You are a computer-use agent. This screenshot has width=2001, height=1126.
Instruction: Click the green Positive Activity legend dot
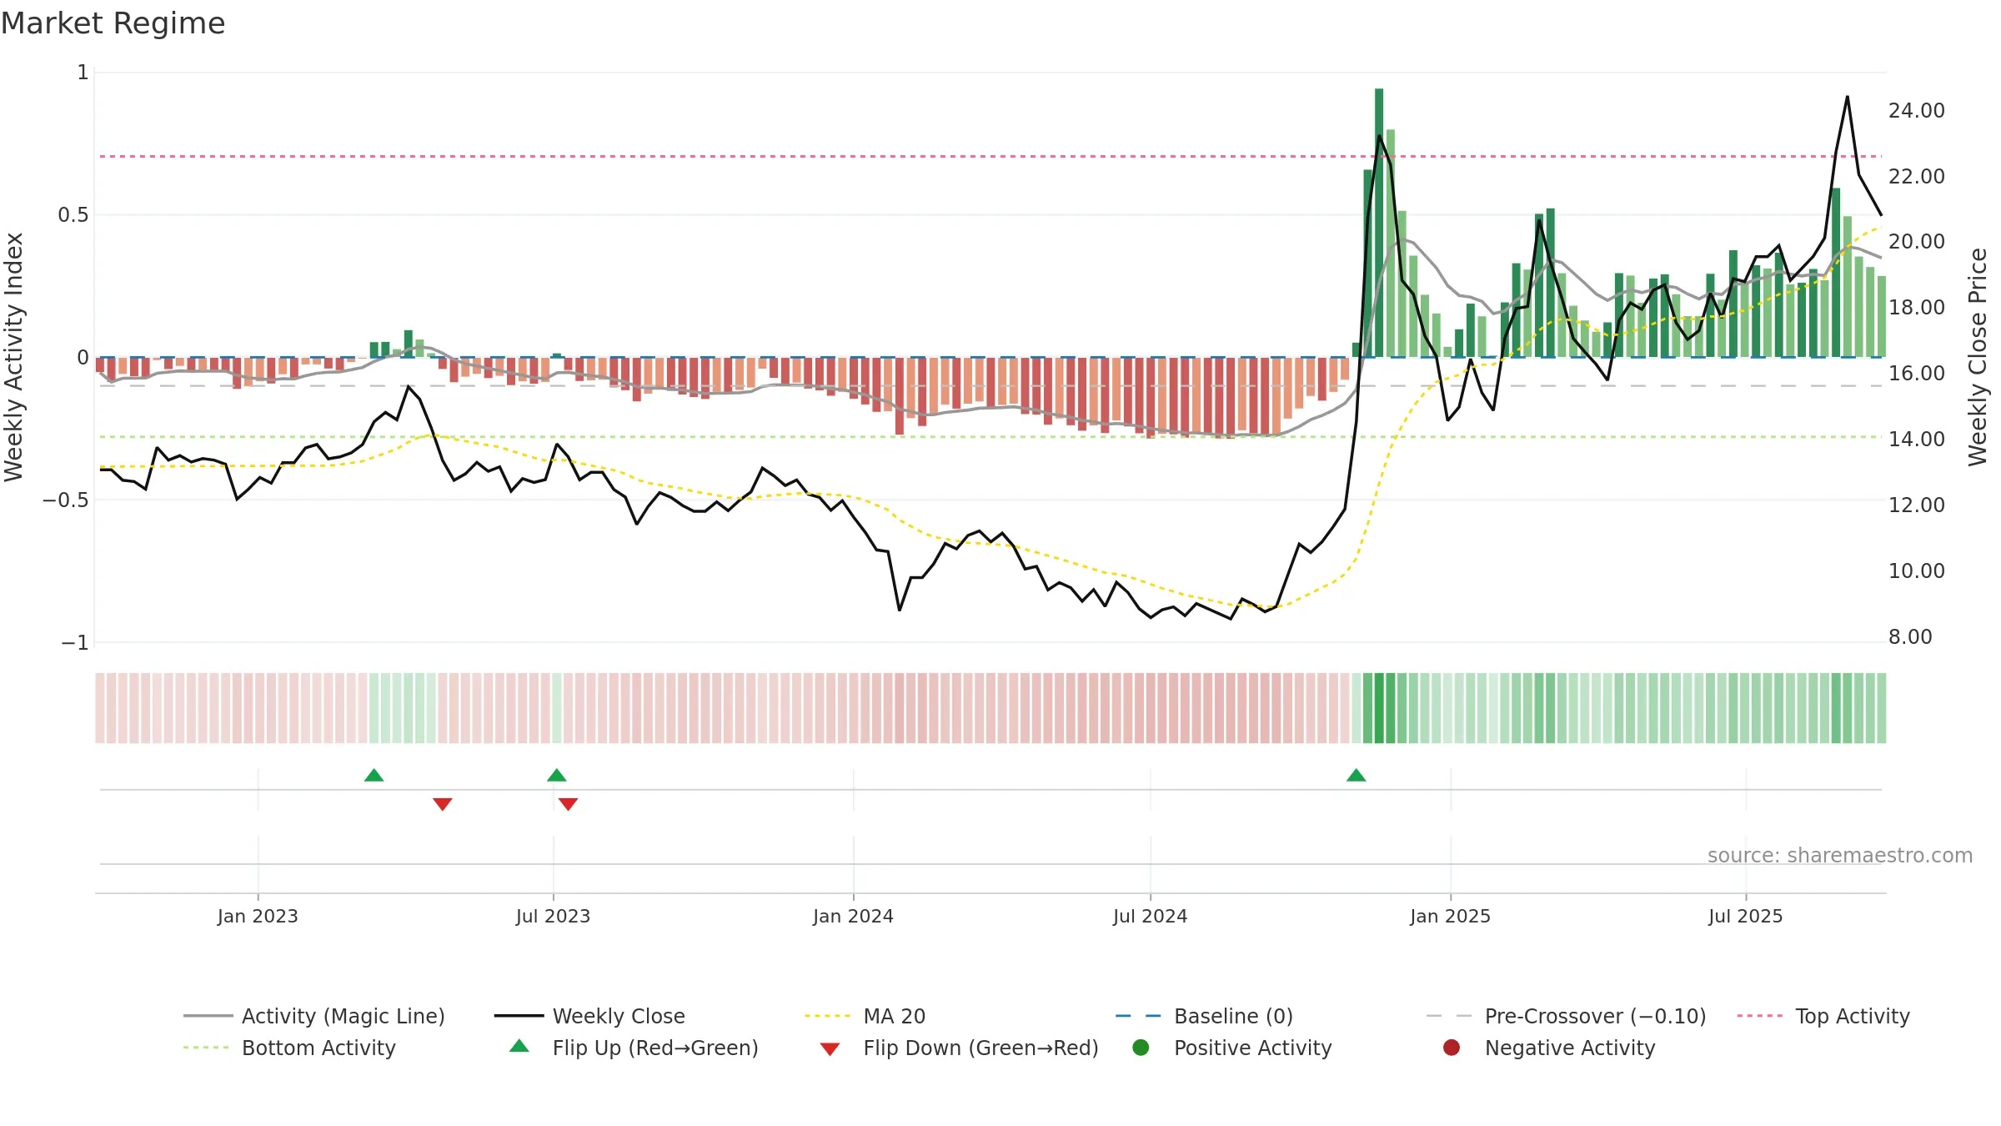(1141, 1047)
